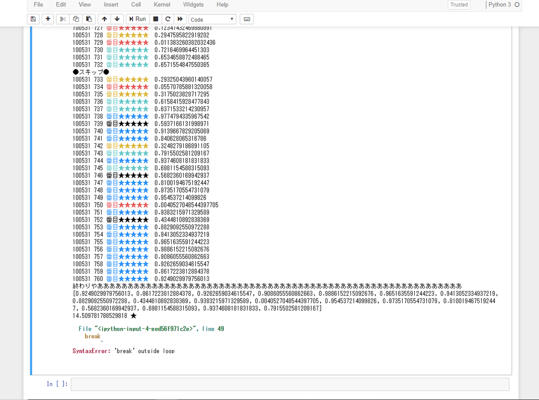Move selected cell down arrow
This screenshot has height=400, width=539.
117,19
